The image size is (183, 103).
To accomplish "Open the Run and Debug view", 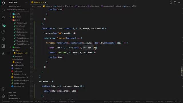I will click(x=3, y=17).
